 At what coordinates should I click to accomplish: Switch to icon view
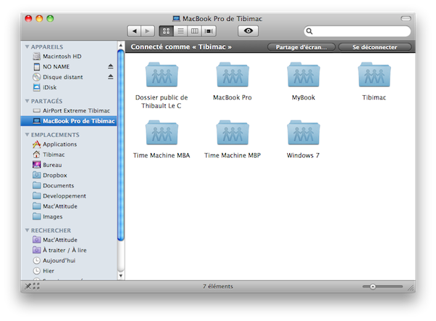coord(166,31)
